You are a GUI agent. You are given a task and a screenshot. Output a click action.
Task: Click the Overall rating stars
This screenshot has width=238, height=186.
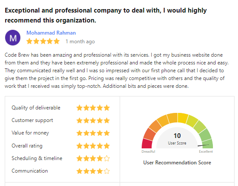click(93, 146)
